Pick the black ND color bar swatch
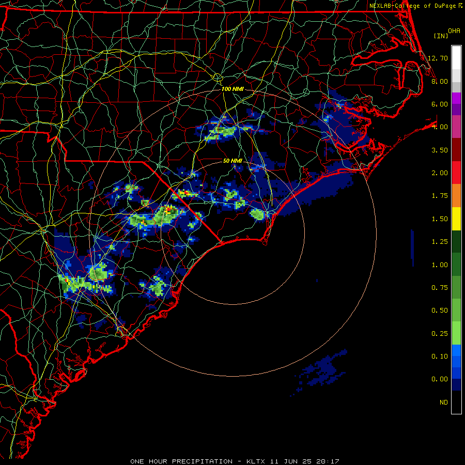The width and height of the screenshot is (465, 465). click(456, 402)
